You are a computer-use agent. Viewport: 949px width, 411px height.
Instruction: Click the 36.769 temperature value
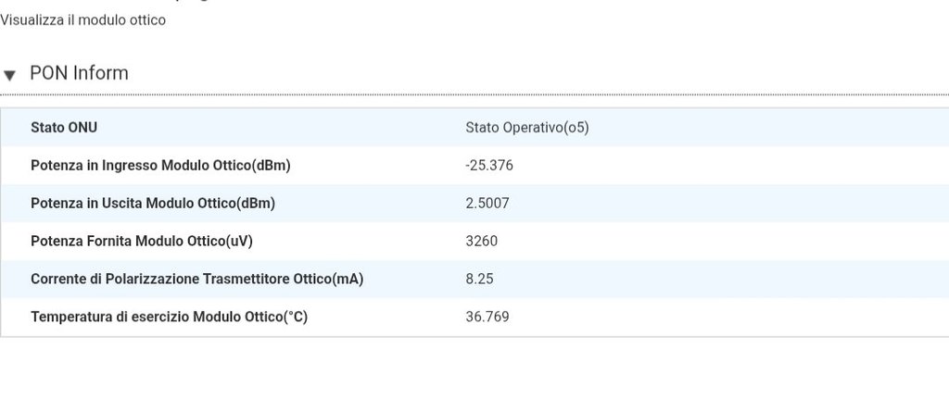click(487, 317)
